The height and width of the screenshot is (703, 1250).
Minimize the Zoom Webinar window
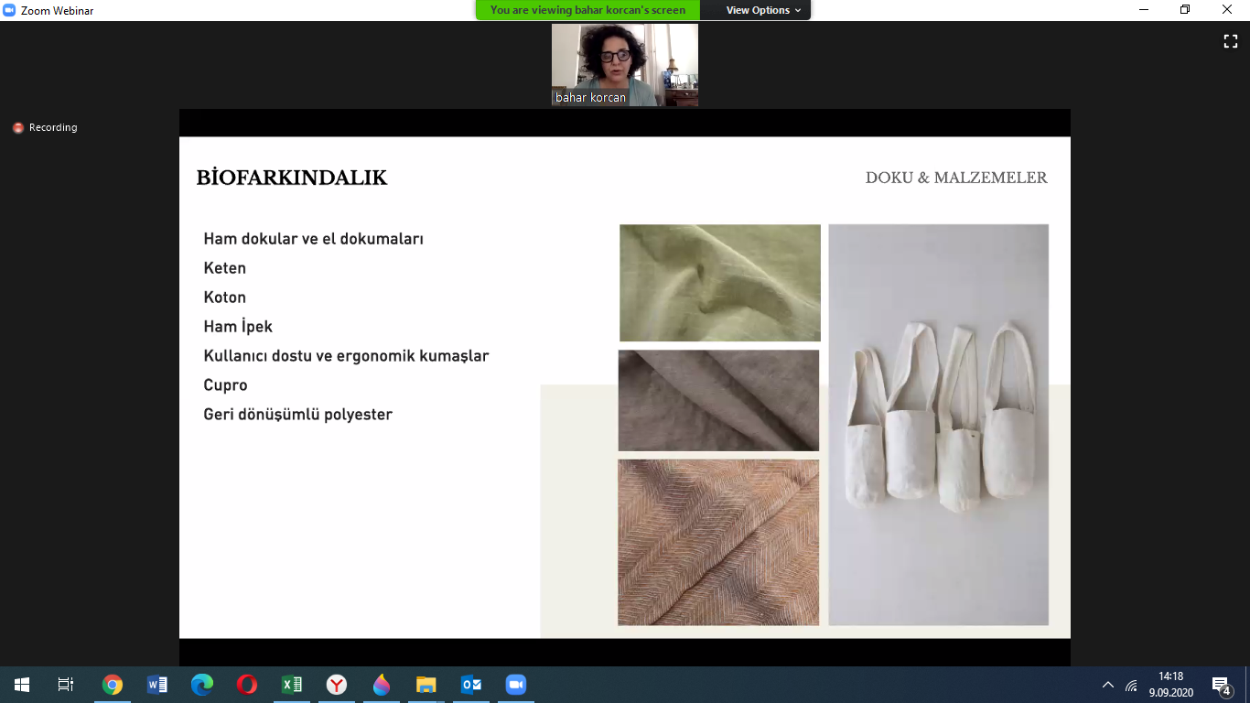click(1144, 10)
